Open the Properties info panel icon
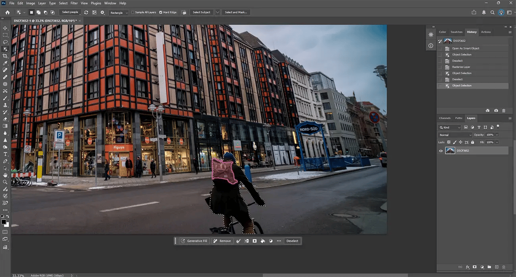Viewport: 516px width, 277px height. pyautogui.click(x=431, y=46)
